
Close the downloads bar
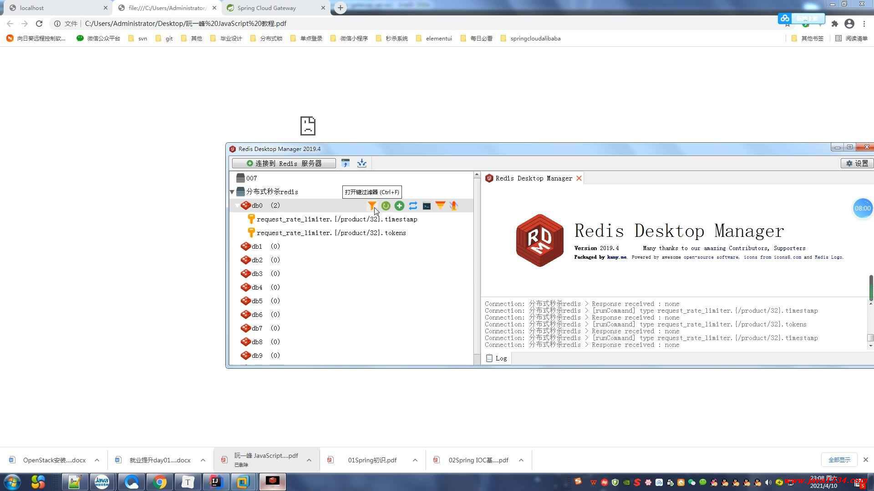pyautogui.click(x=866, y=460)
